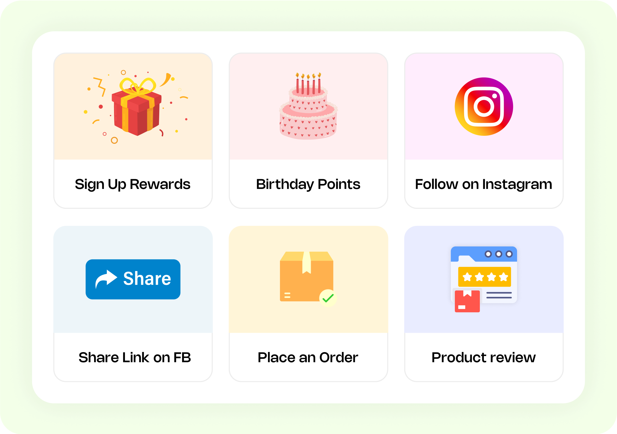617x434 pixels.
Task: Click the Instagram logo icon
Action: (484, 106)
